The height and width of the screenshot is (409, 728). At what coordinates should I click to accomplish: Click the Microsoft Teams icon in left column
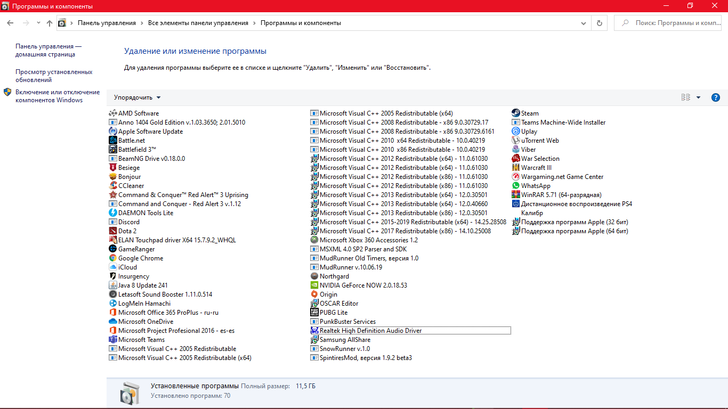[112, 340]
